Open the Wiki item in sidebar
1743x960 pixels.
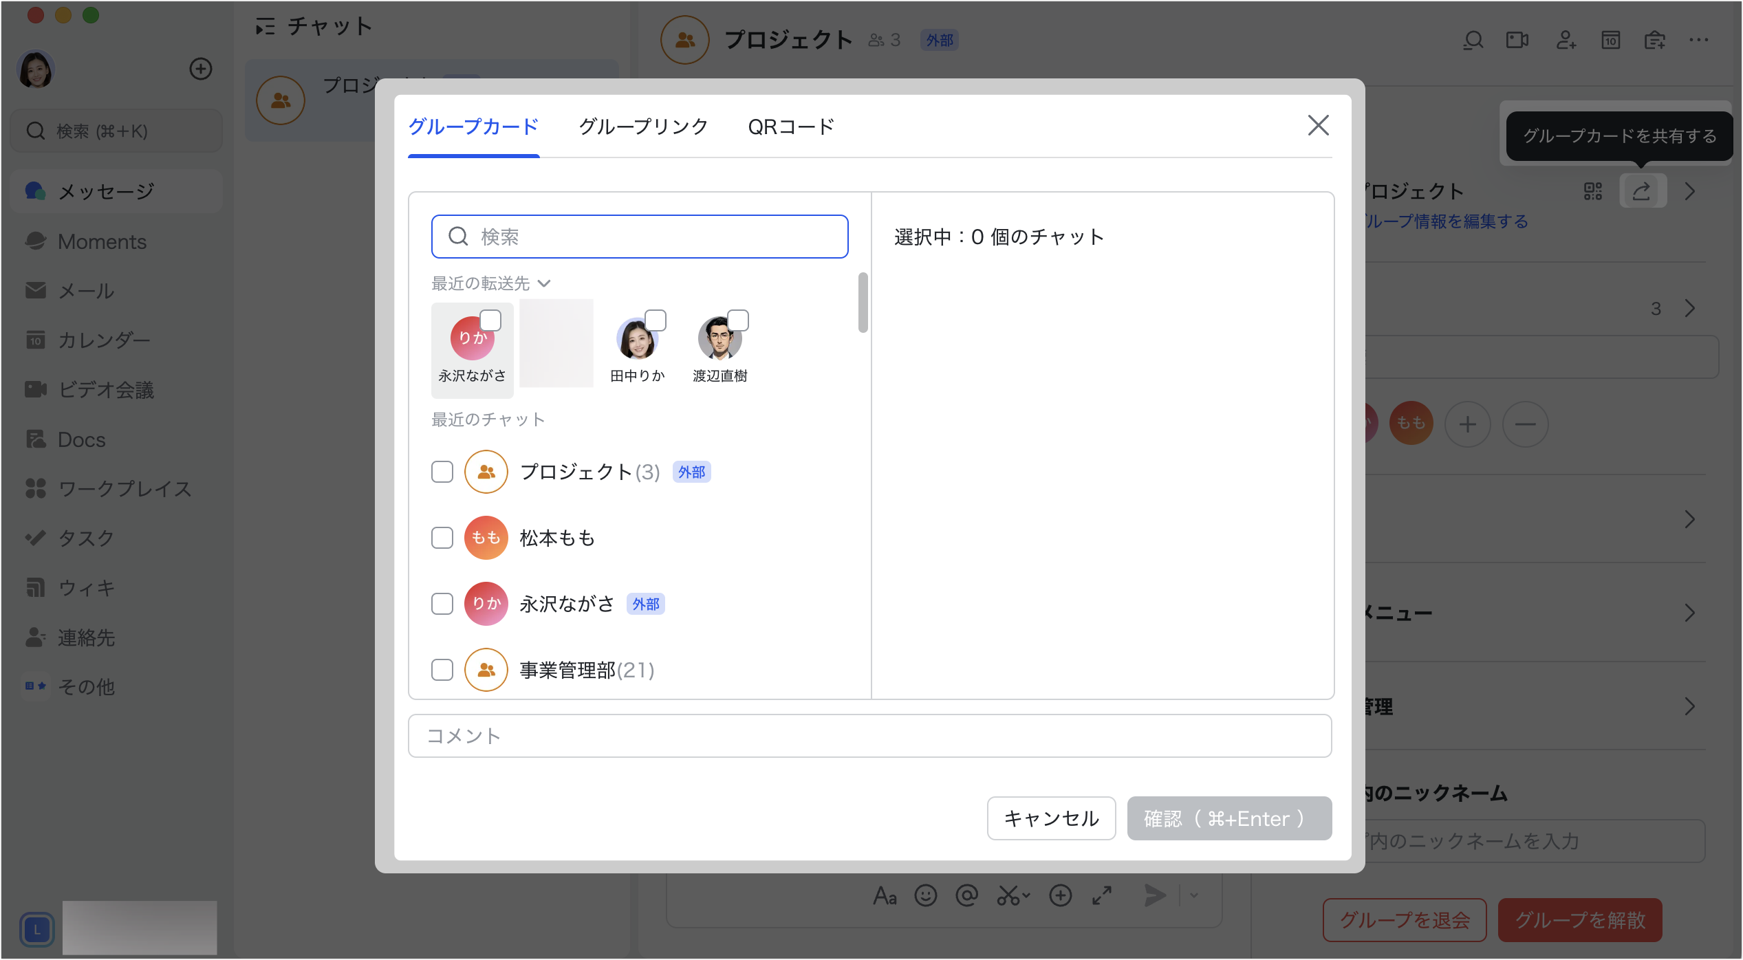pyautogui.click(x=87, y=588)
